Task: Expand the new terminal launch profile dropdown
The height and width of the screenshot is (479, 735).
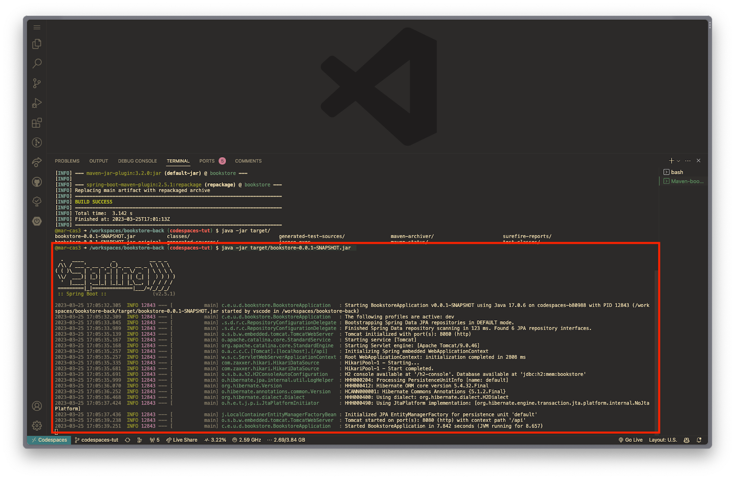Action: tap(678, 161)
